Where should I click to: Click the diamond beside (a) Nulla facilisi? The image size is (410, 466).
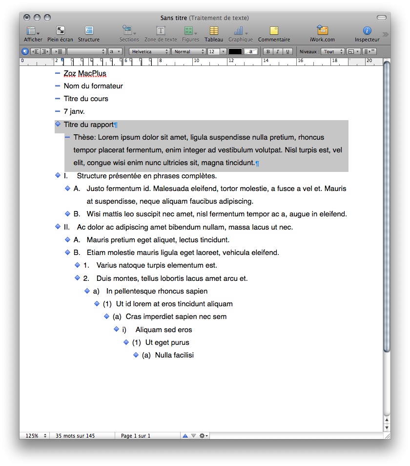pyautogui.click(x=136, y=355)
